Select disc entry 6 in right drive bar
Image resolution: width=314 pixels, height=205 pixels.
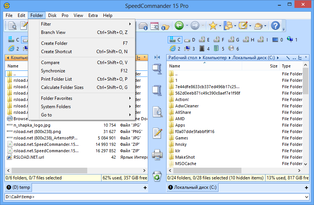click(x=234, y=49)
